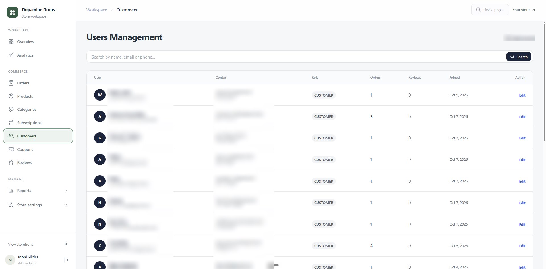Click the Workspace breadcrumb
This screenshot has height=269, width=546.
97,10
